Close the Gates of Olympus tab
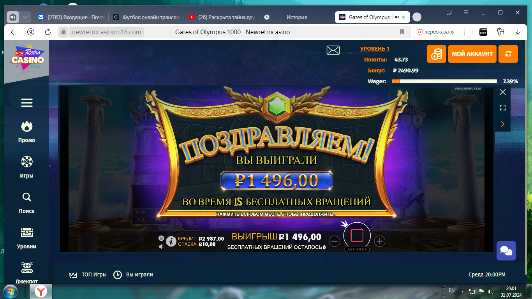This screenshot has width=532, height=299. coord(404,17)
